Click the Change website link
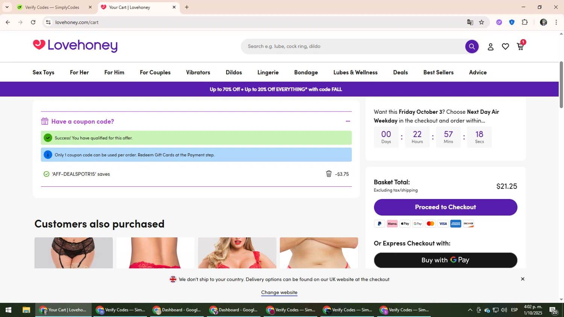This screenshot has width=564, height=317. (279, 293)
